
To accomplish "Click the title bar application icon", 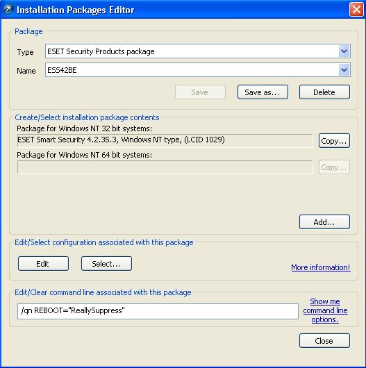I will (x=8, y=10).
